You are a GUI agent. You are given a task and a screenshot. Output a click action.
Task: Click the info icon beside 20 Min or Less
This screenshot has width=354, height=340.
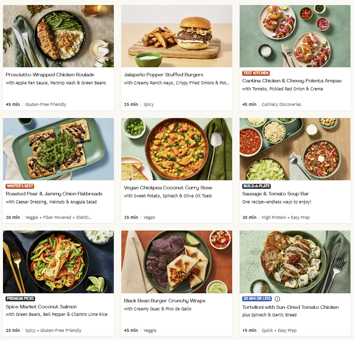pyautogui.click(x=278, y=299)
